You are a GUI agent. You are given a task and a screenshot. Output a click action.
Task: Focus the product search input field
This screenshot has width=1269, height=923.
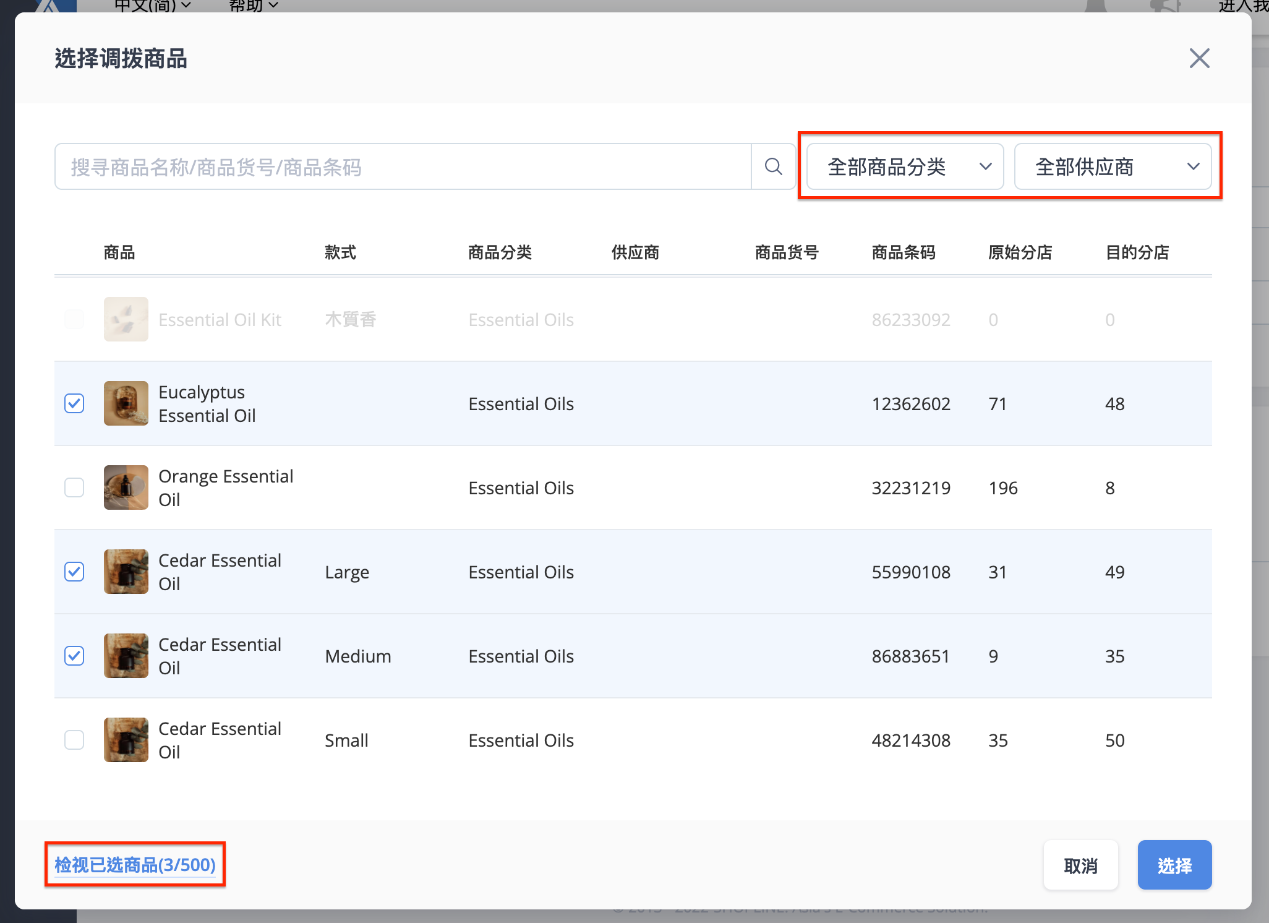[403, 166]
